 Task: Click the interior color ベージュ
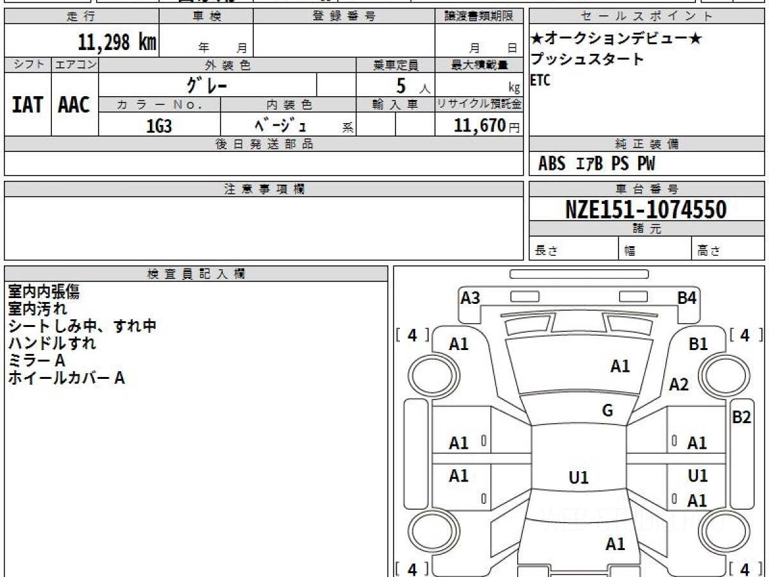tap(280, 125)
